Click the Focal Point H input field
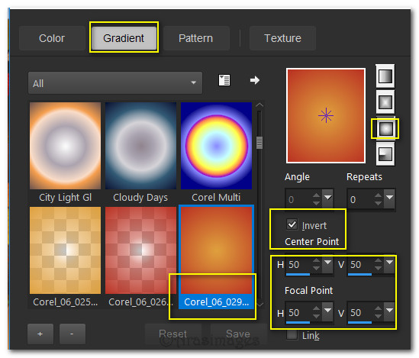This screenshot has width=419, height=358. [299, 313]
